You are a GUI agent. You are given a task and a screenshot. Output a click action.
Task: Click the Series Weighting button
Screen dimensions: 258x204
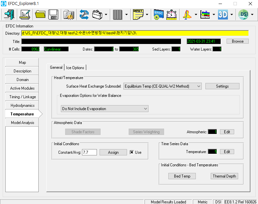[x=146, y=132]
